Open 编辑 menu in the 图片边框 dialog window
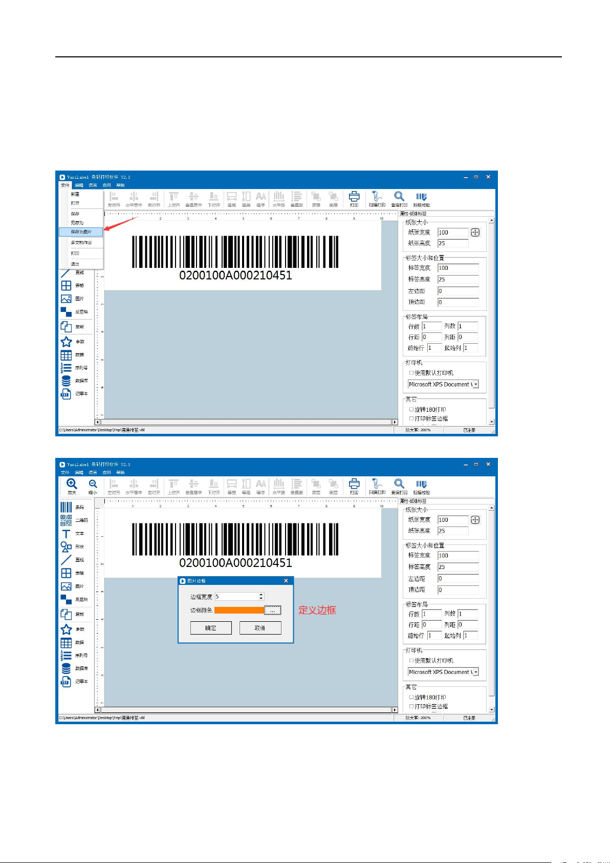 79,473
